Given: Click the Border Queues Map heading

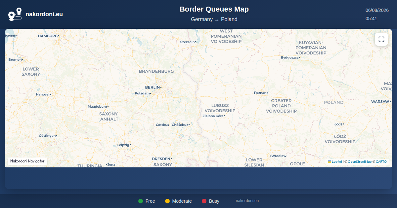Looking at the screenshot, I should click(214, 9).
